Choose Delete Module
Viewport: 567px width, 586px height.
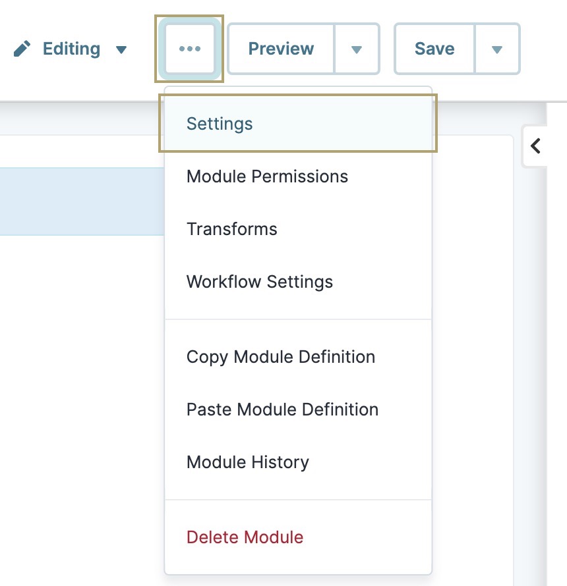(x=298, y=537)
